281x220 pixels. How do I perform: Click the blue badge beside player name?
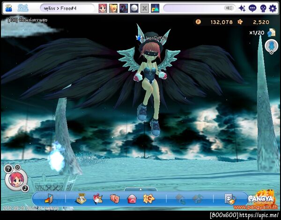(139, 38)
